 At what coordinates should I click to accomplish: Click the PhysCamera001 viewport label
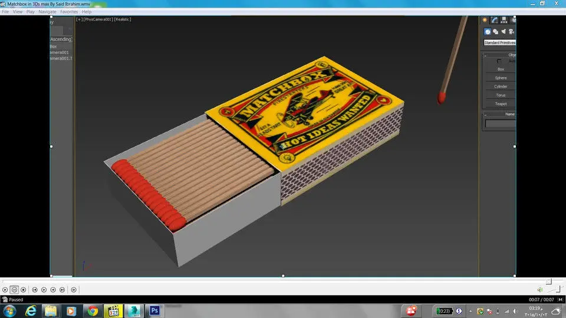tap(98, 19)
